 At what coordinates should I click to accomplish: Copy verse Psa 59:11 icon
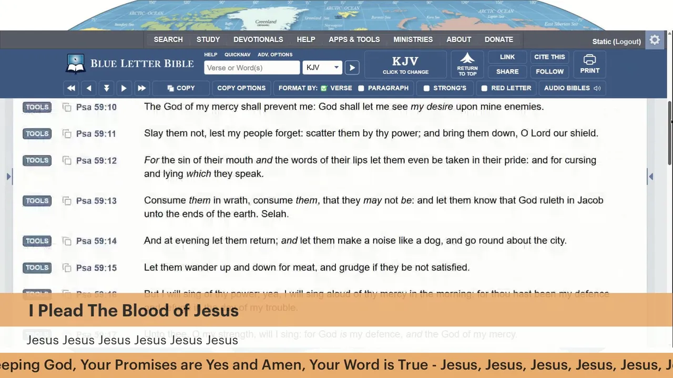[x=67, y=134]
